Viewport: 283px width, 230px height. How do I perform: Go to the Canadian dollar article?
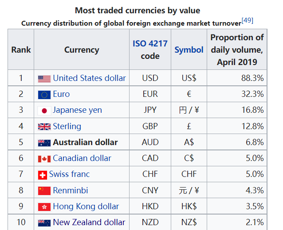point(82,158)
